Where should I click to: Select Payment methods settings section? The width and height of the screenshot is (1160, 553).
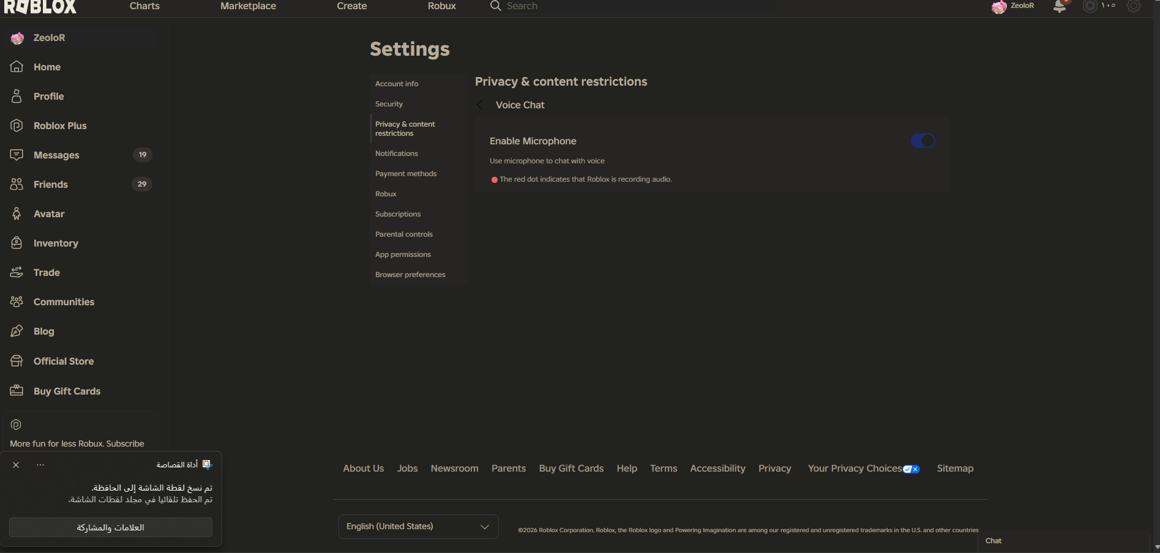419,174
